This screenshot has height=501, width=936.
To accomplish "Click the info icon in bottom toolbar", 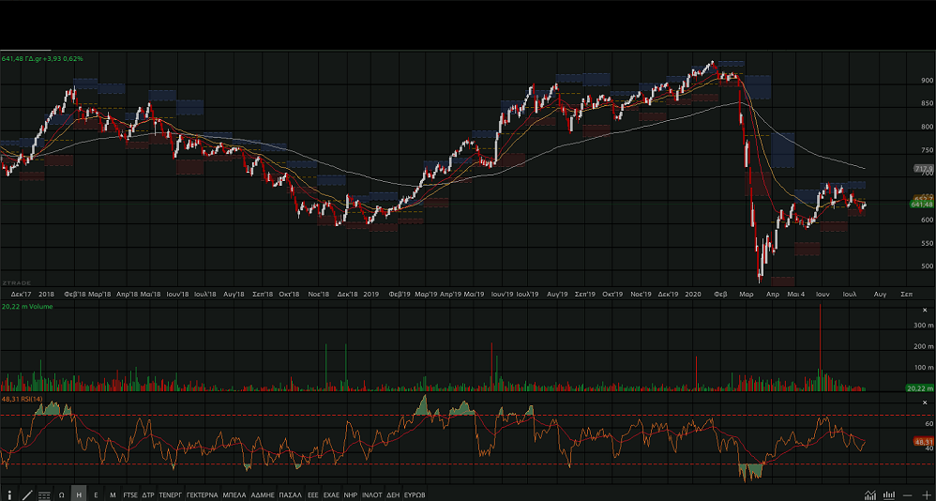I will [9, 493].
